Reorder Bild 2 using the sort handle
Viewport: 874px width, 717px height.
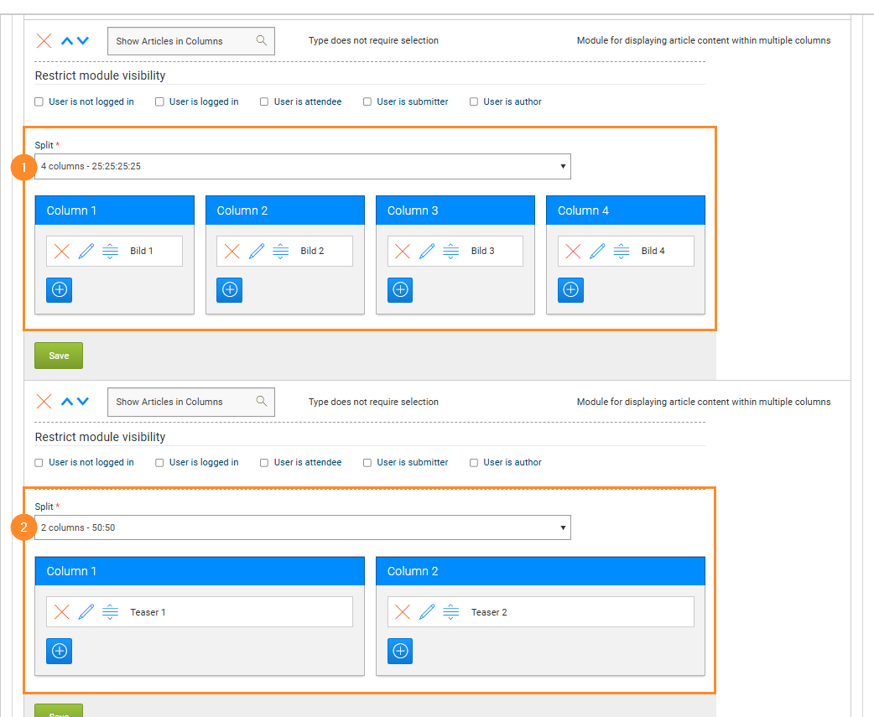point(281,252)
